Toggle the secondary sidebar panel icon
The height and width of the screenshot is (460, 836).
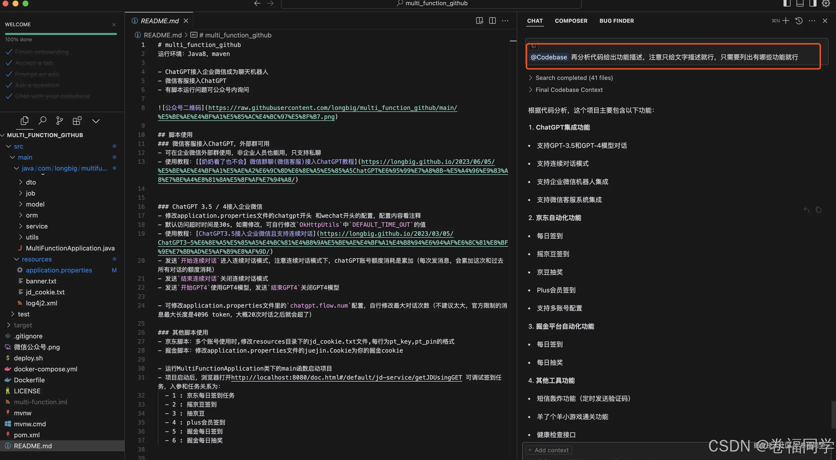coord(813,3)
